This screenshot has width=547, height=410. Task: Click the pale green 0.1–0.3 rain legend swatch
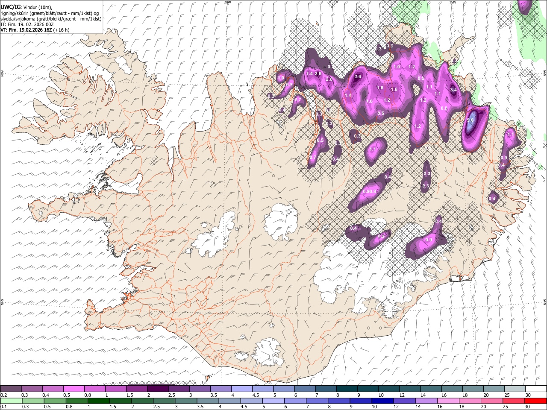tap(11, 401)
